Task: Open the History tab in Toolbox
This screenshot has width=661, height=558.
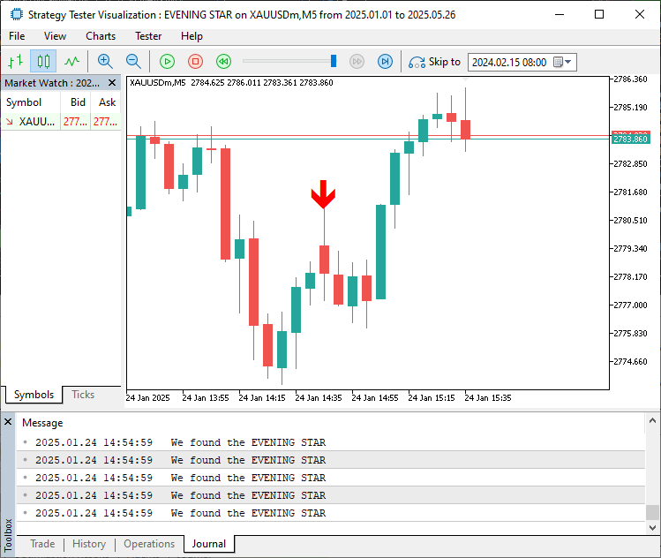Action: coord(89,544)
